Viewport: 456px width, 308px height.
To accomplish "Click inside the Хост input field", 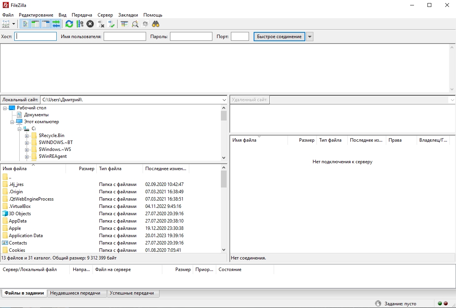I will coord(35,36).
